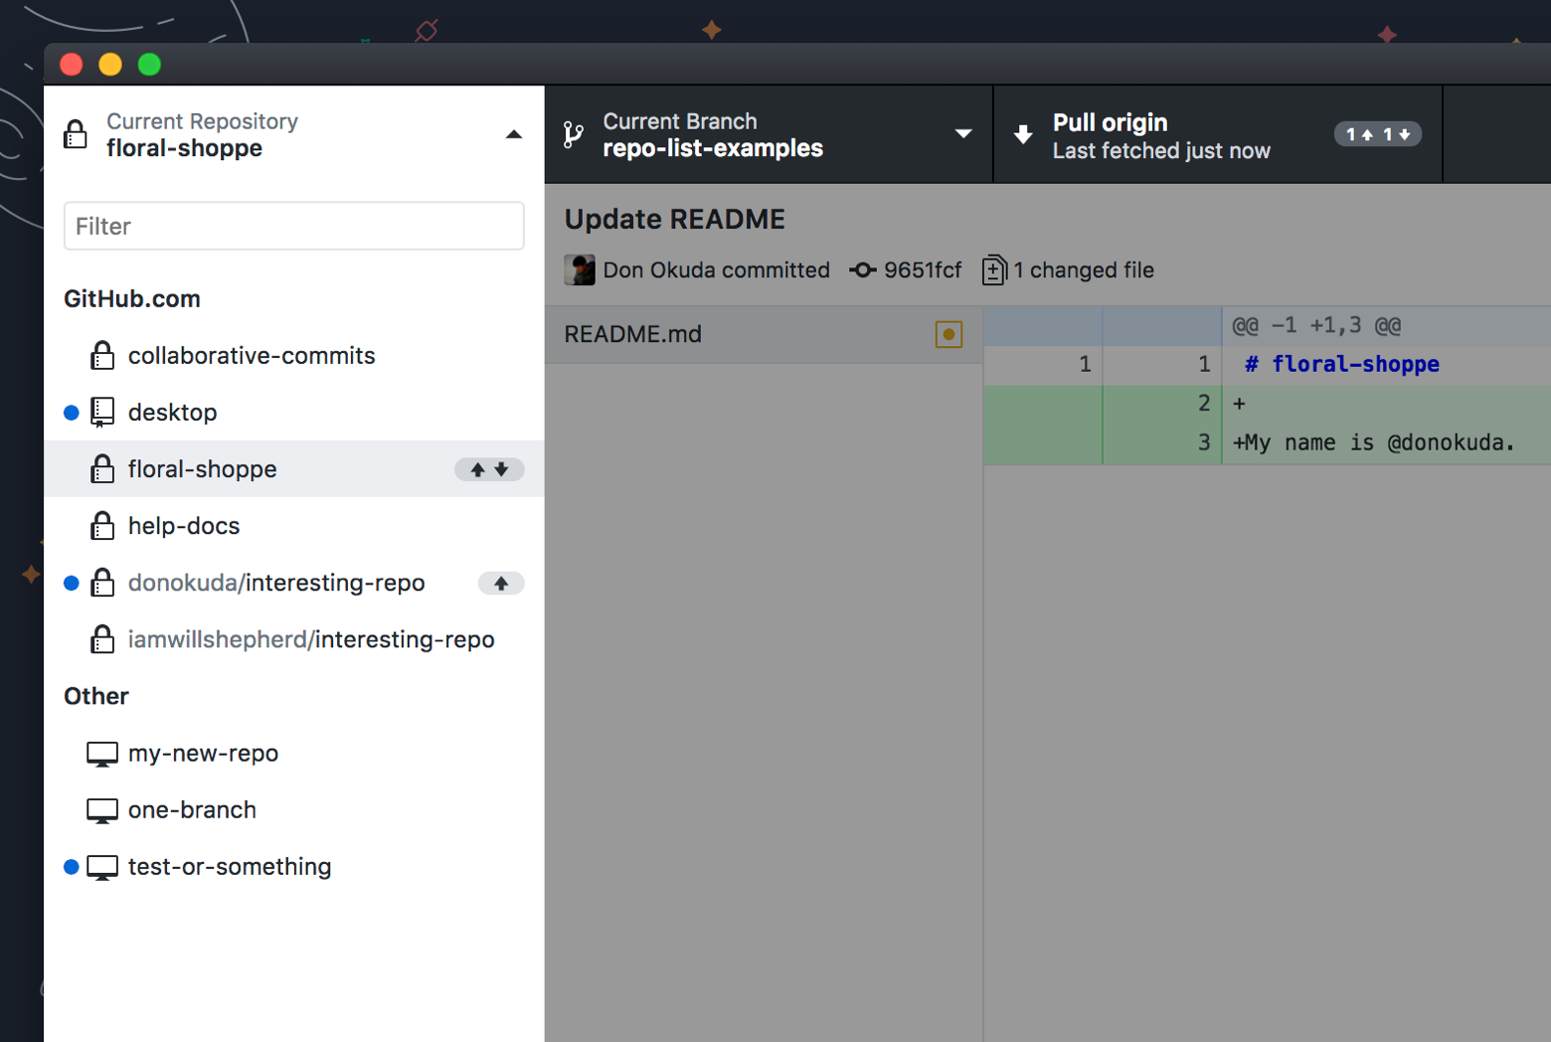Click computer icon beside my-new-repo
Image resolution: width=1551 pixels, height=1042 pixels.
click(102, 755)
